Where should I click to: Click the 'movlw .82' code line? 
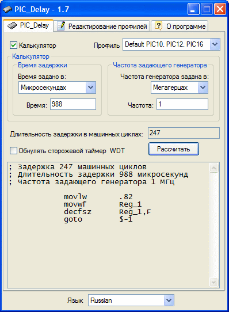tap(98, 197)
